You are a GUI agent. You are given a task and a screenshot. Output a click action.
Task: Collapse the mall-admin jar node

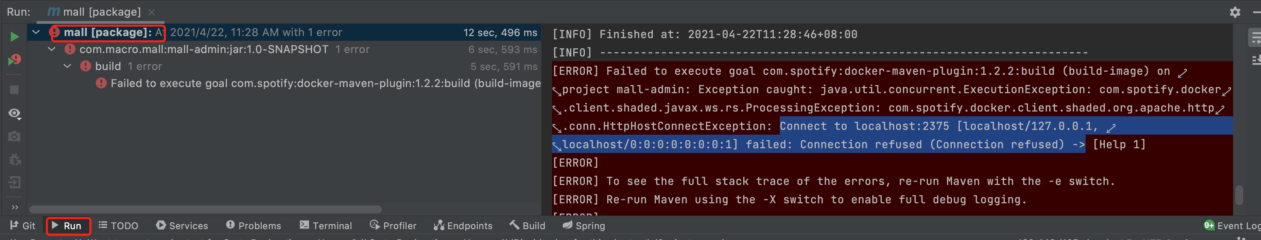pyautogui.click(x=52, y=49)
